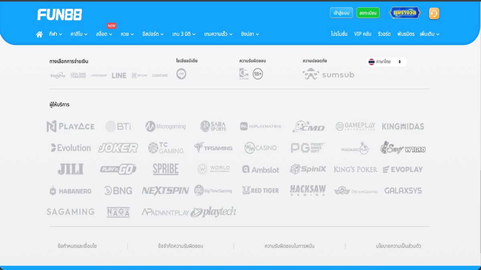Click the FastBaht payment logo

click(x=99, y=75)
